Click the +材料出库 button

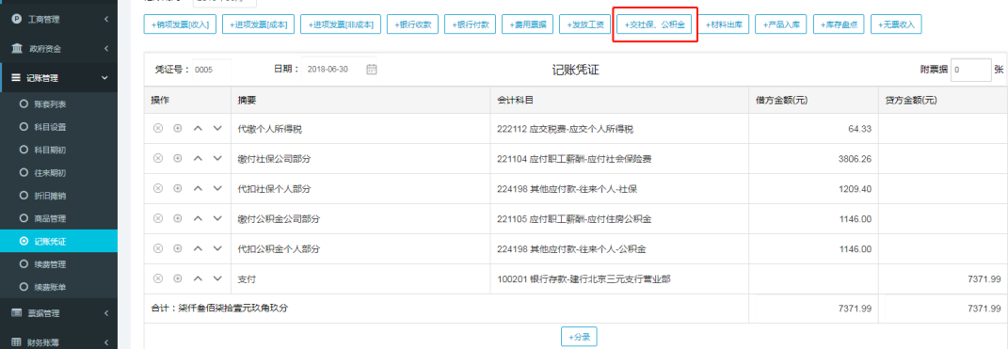pos(723,24)
